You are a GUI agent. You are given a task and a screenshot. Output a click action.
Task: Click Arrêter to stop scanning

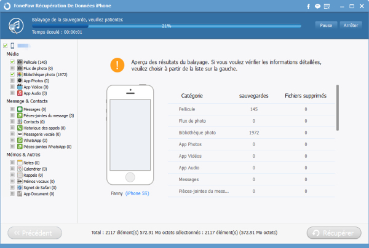[x=351, y=25]
